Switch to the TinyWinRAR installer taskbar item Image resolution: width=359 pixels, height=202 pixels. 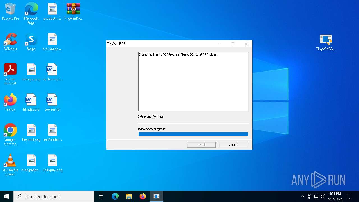pyautogui.click(x=157, y=196)
